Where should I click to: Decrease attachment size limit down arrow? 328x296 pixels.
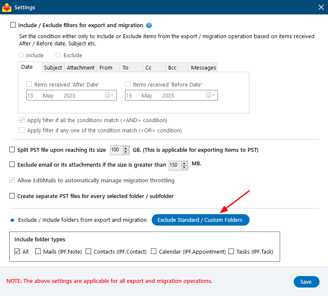(184, 167)
